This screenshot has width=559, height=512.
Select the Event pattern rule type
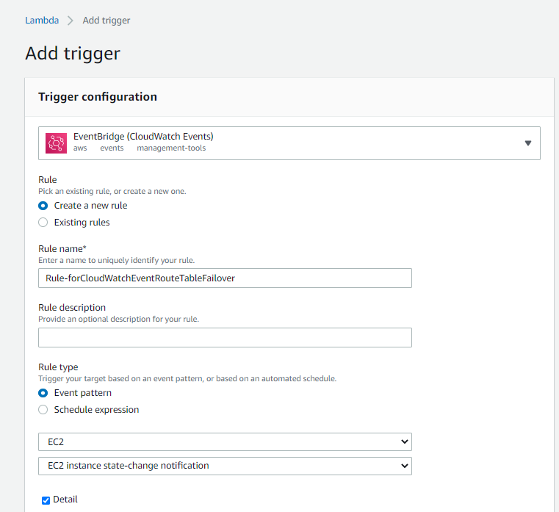tap(43, 393)
